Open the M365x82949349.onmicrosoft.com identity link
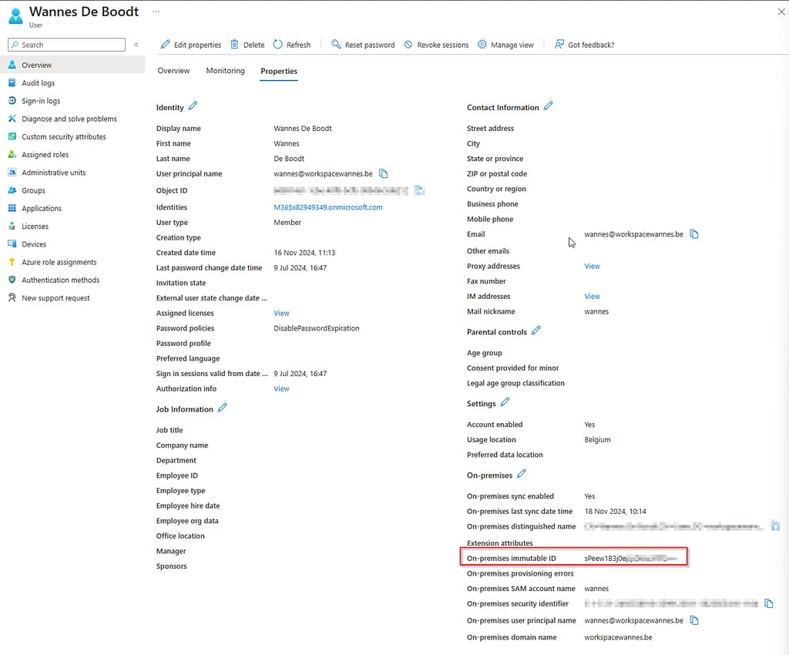789x655 pixels. (x=328, y=207)
